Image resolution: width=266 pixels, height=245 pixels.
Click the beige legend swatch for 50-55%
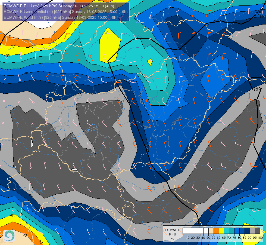pos(211,231)
